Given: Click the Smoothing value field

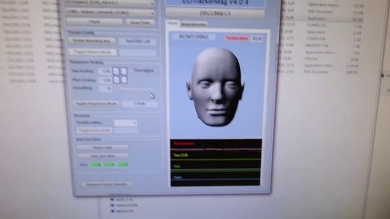Looking at the screenshot, I should point(106,88).
